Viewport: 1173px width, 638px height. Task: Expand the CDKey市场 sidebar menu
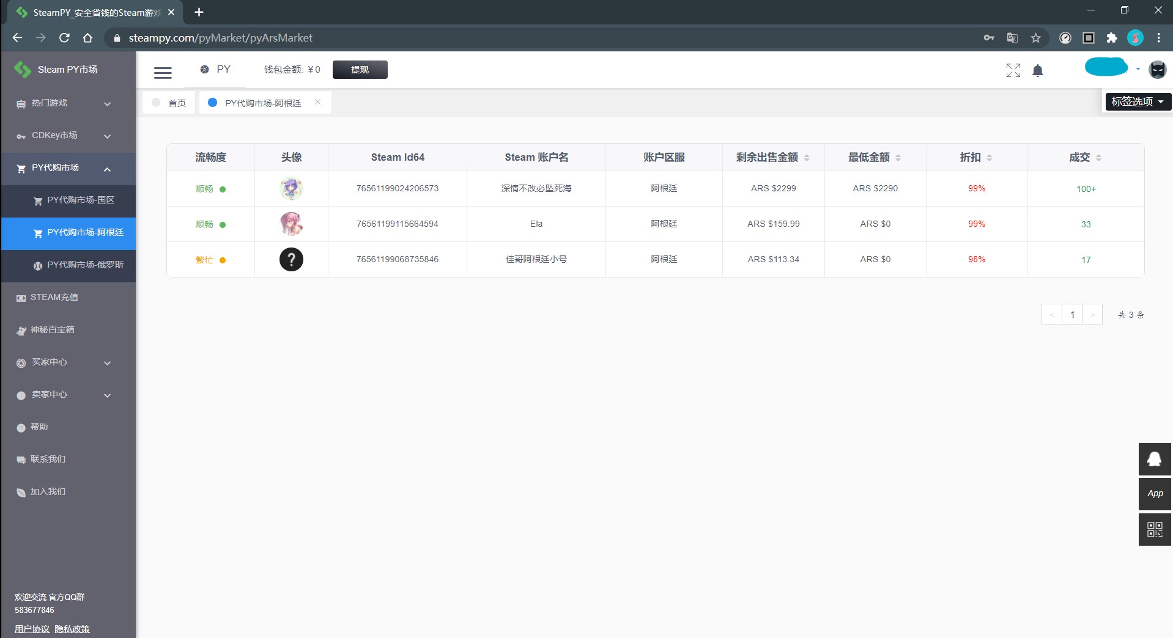coord(68,136)
